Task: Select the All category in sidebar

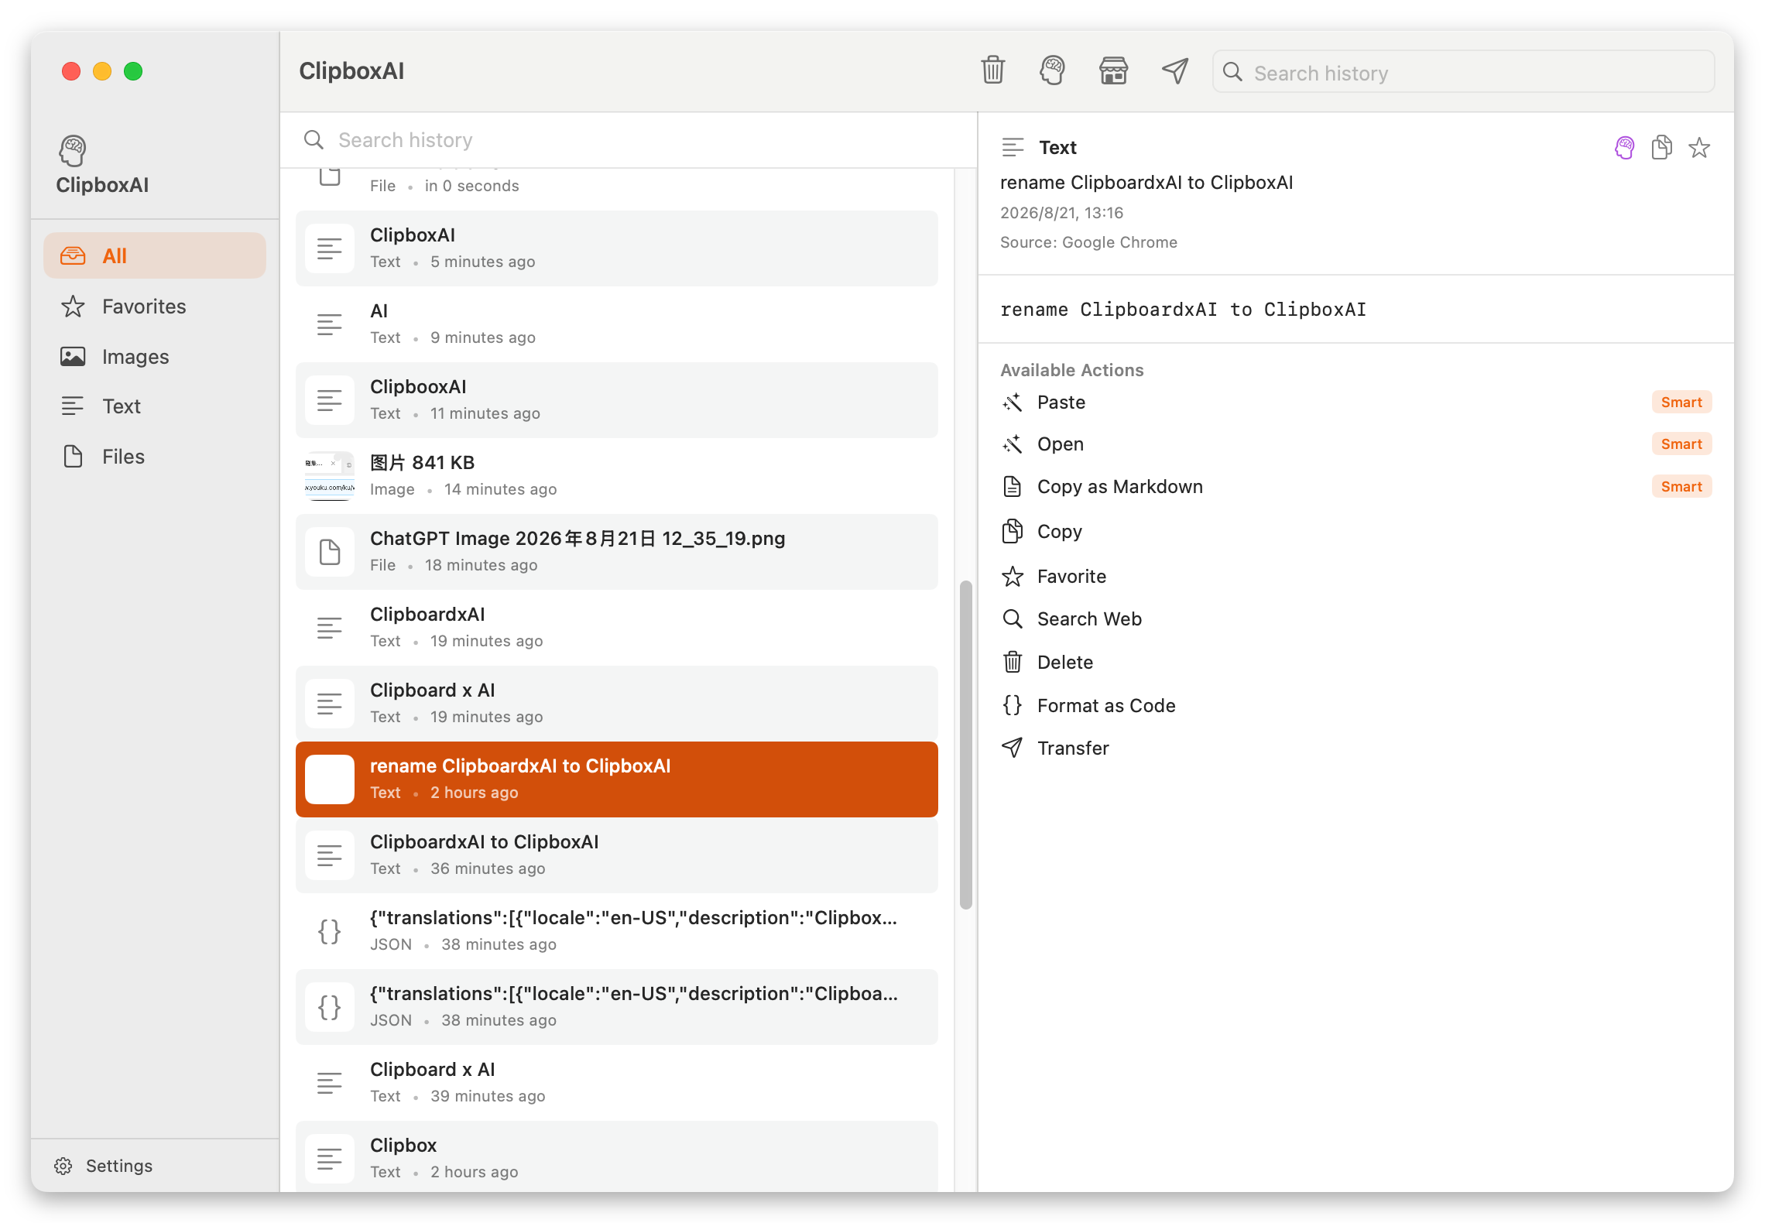Action: (x=155, y=255)
